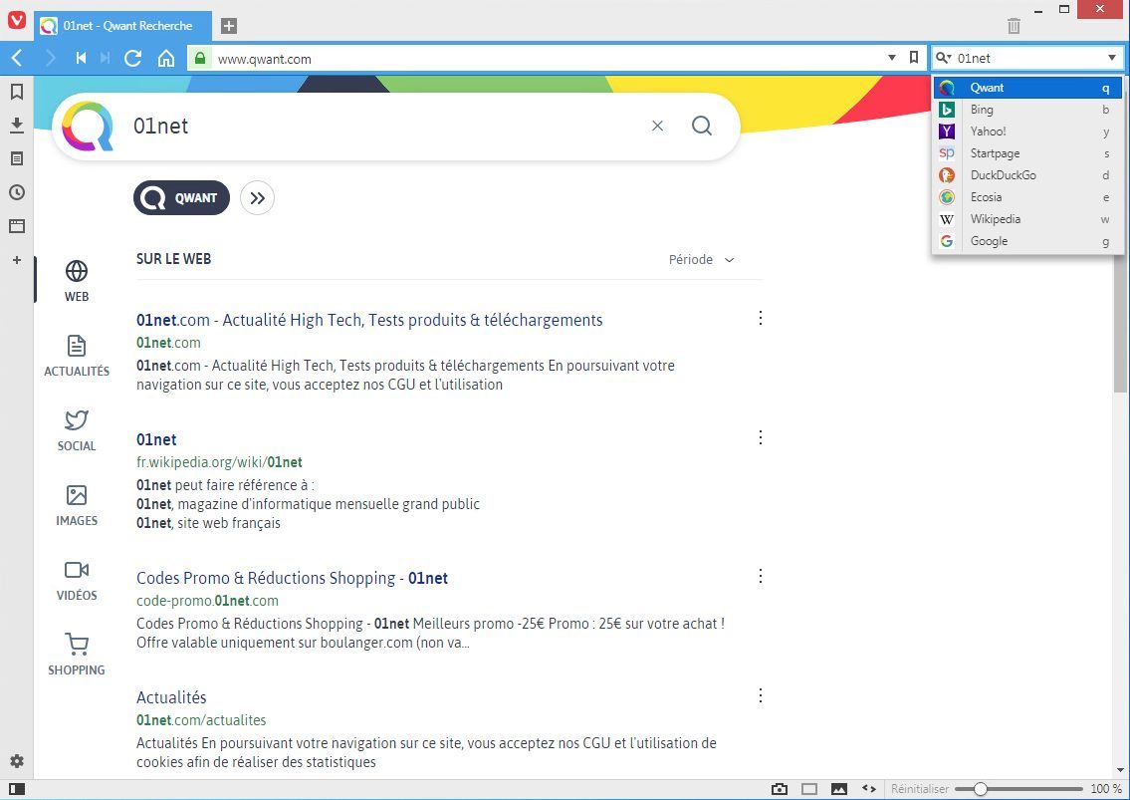Click the Home button in toolbar

click(166, 58)
